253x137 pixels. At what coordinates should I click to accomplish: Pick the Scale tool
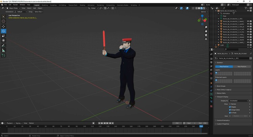[x=3, y=36]
